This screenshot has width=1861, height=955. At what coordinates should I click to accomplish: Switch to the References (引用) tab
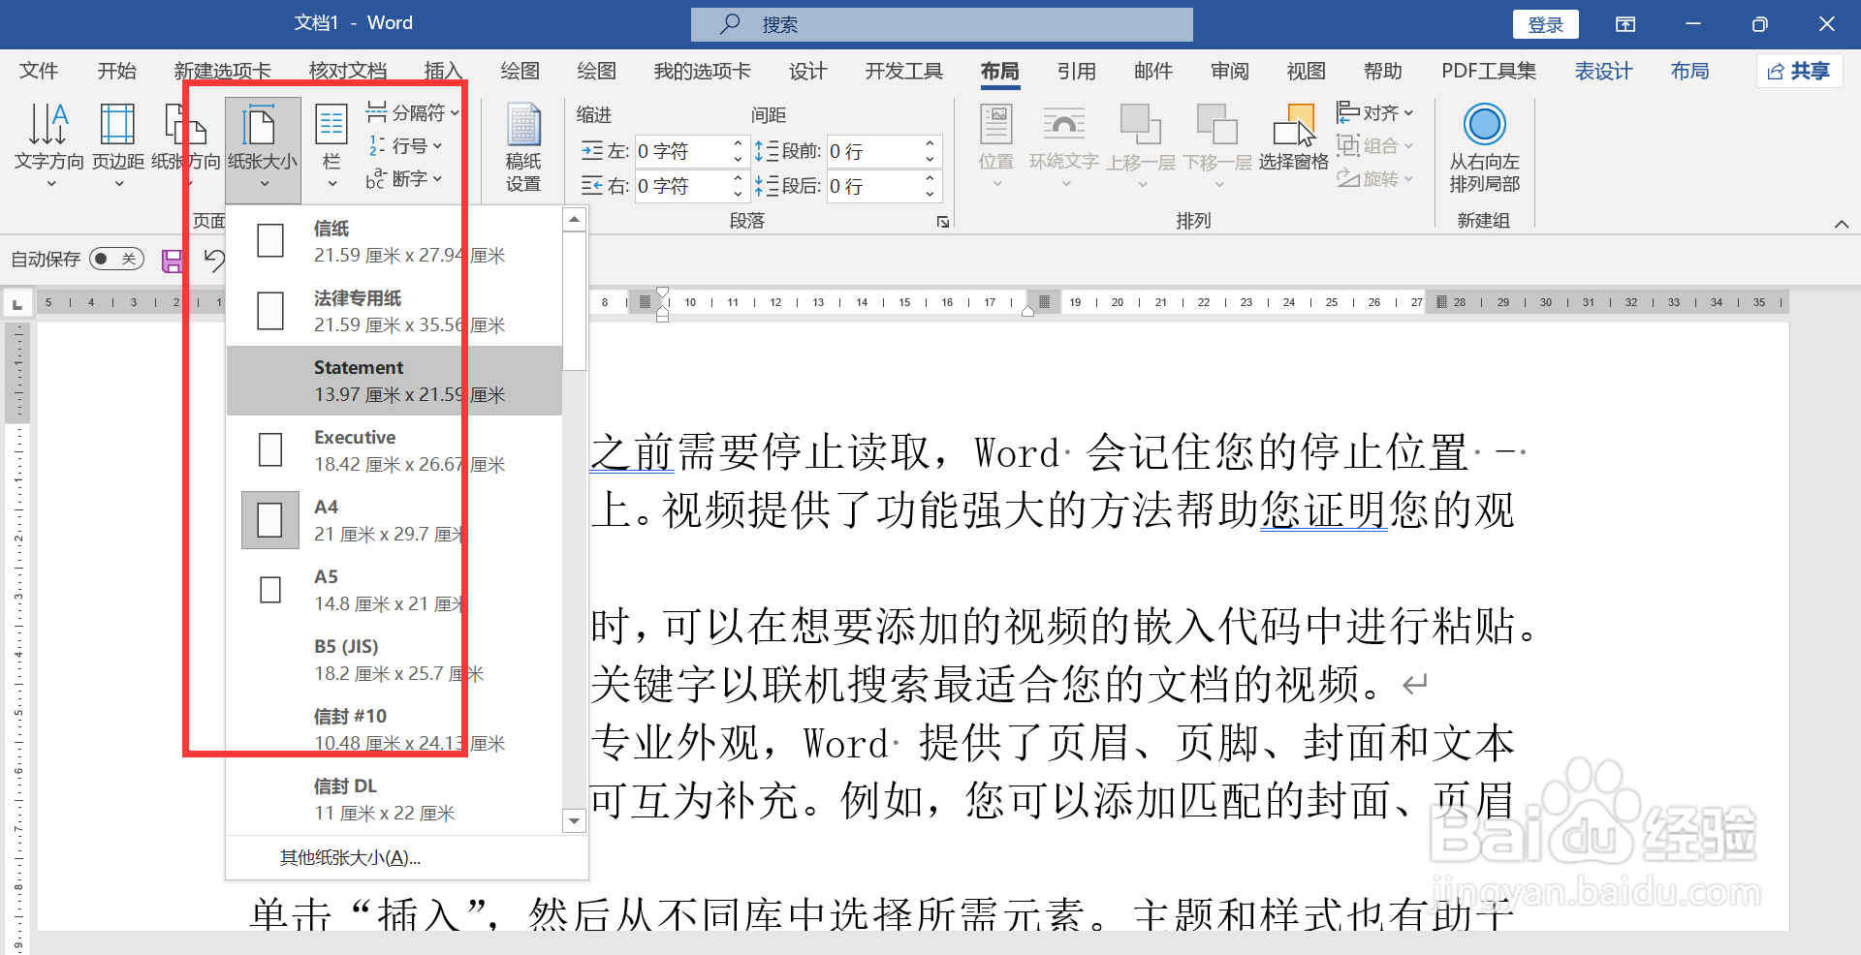click(1076, 71)
